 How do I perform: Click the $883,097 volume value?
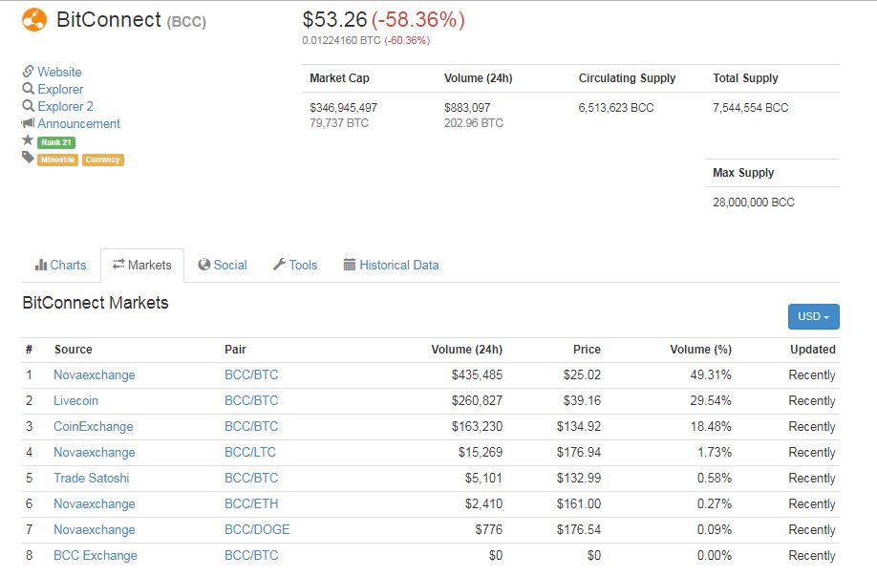(467, 107)
